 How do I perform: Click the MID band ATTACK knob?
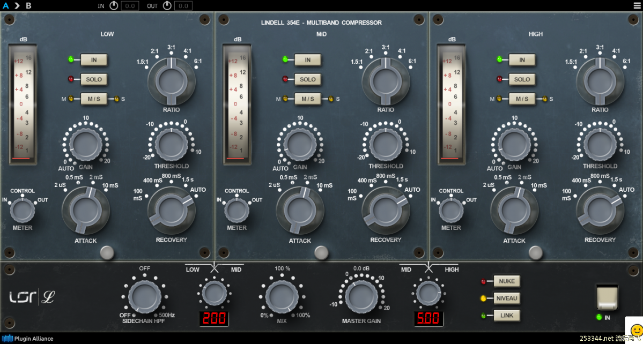pyautogui.click(x=300, y=211)
